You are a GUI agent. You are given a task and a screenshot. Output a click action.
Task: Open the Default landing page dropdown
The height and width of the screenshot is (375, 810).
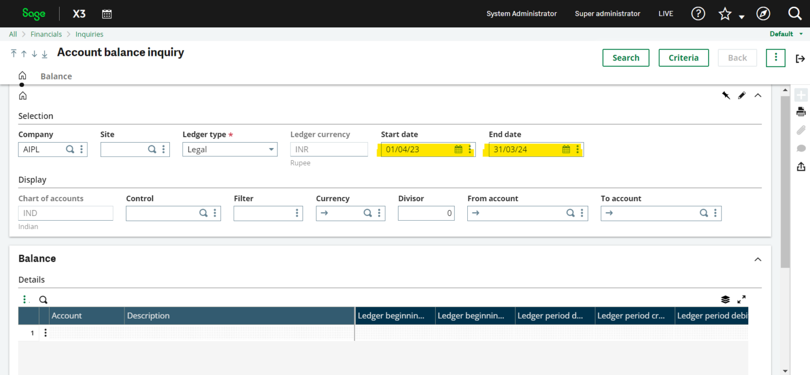tap(785, 33)
